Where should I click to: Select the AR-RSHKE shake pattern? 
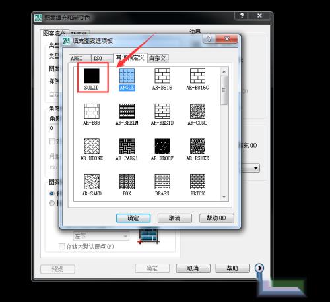[197, 146]
